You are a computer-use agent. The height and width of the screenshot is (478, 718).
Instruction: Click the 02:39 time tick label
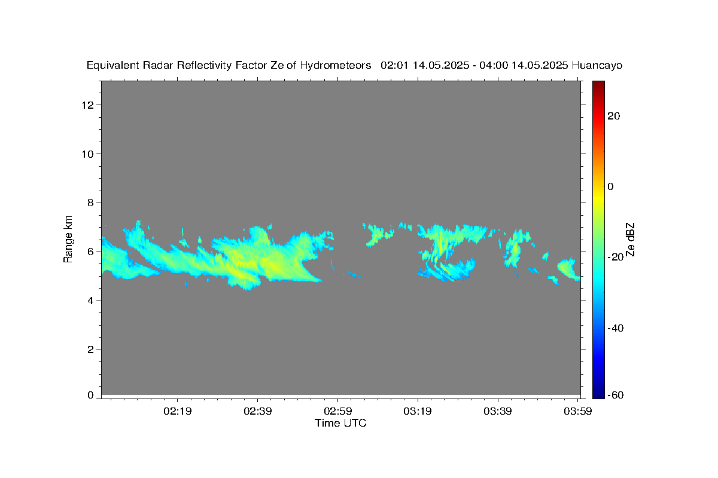point(257,411)
